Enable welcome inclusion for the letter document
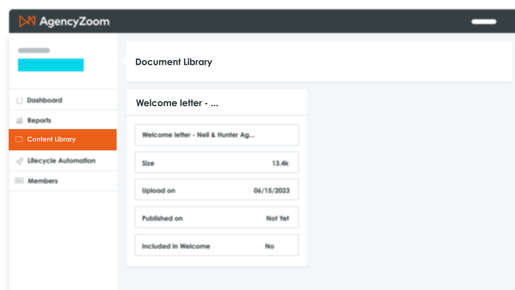The width and height of the screenshot is (515, 290). 269,246
